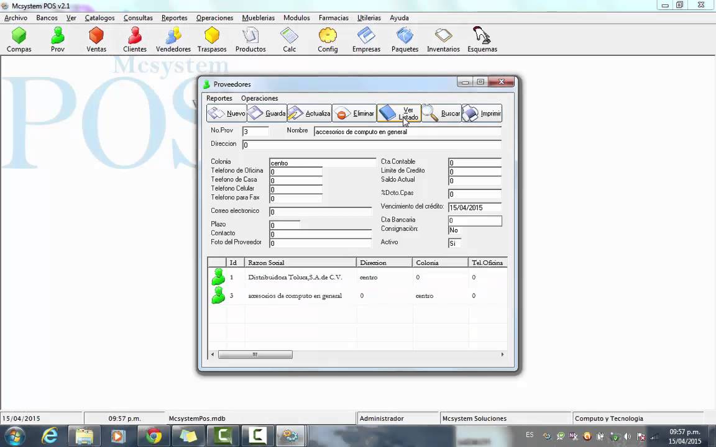Open the Bancos menu
This screenshot has height=447, width=716.
click(x=47, y=18)
